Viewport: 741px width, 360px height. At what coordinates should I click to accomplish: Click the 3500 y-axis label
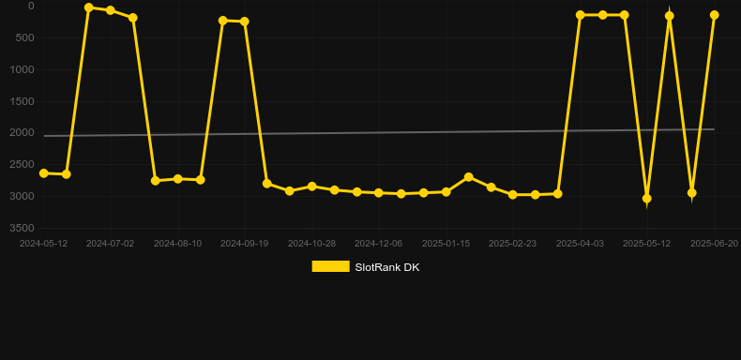(x=23, y=228)
